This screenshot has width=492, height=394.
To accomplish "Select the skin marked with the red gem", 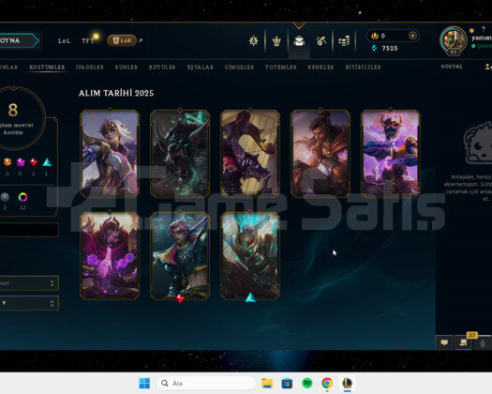I will point(180,256).
